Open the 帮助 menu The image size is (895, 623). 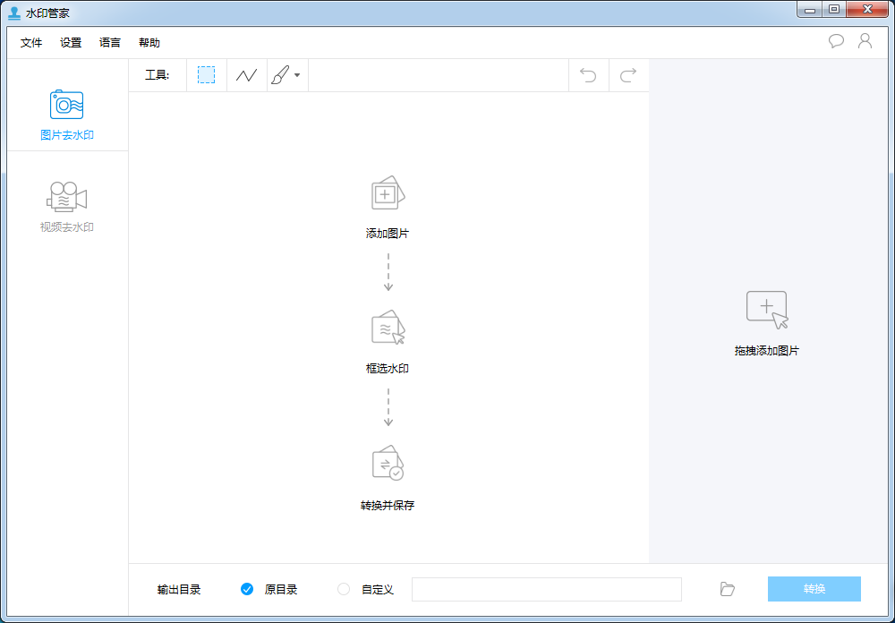point(149,42)
